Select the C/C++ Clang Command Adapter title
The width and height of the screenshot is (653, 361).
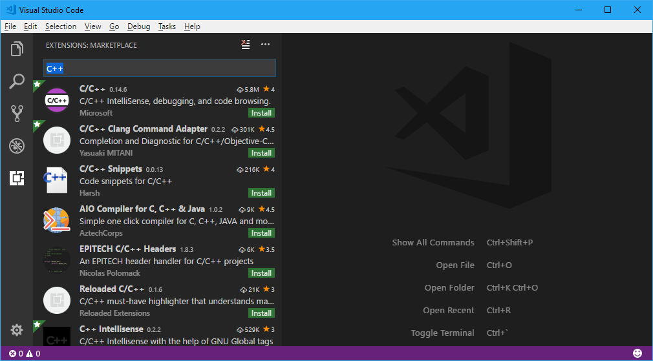pos(144,129)
